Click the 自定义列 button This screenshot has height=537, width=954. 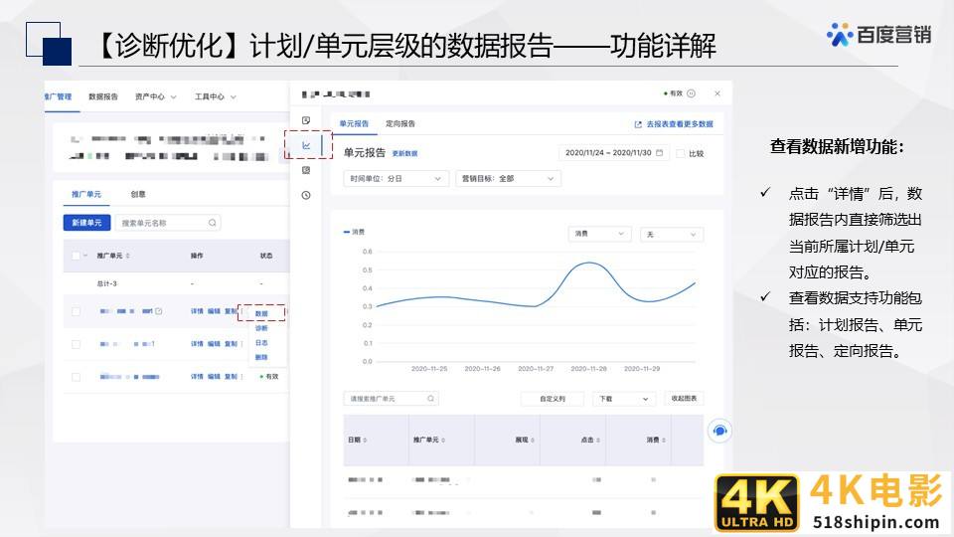tap(553, 399)
